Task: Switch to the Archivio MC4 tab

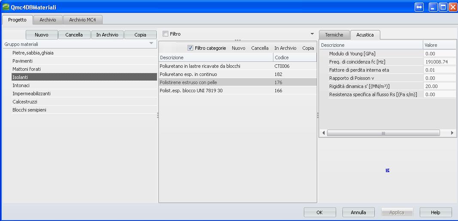Action: pos(82,20)
